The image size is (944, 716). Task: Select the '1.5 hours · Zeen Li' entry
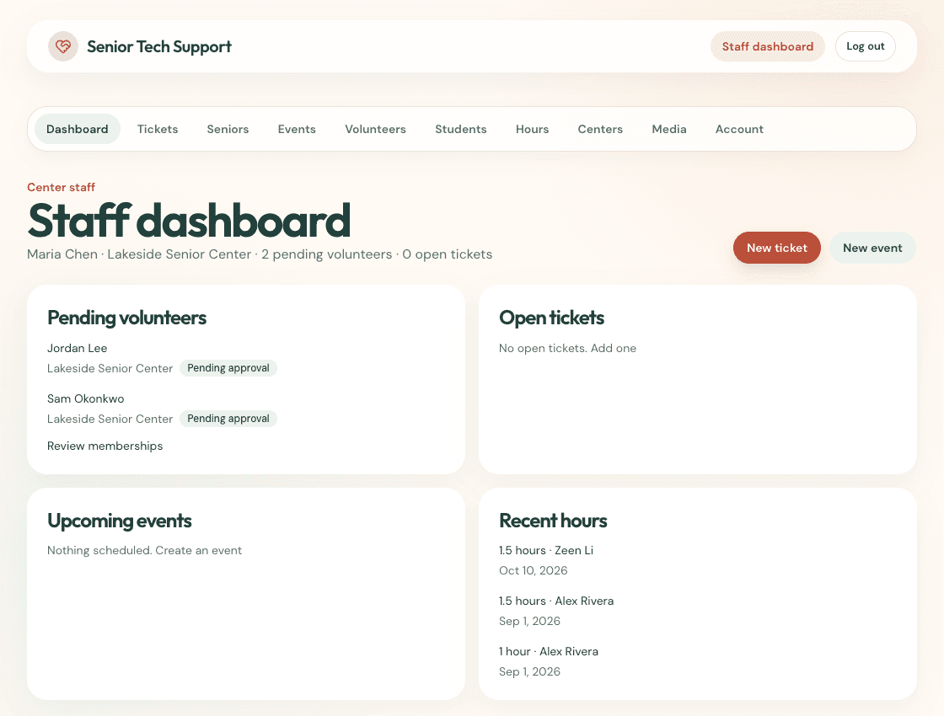[x=546, y=551]
